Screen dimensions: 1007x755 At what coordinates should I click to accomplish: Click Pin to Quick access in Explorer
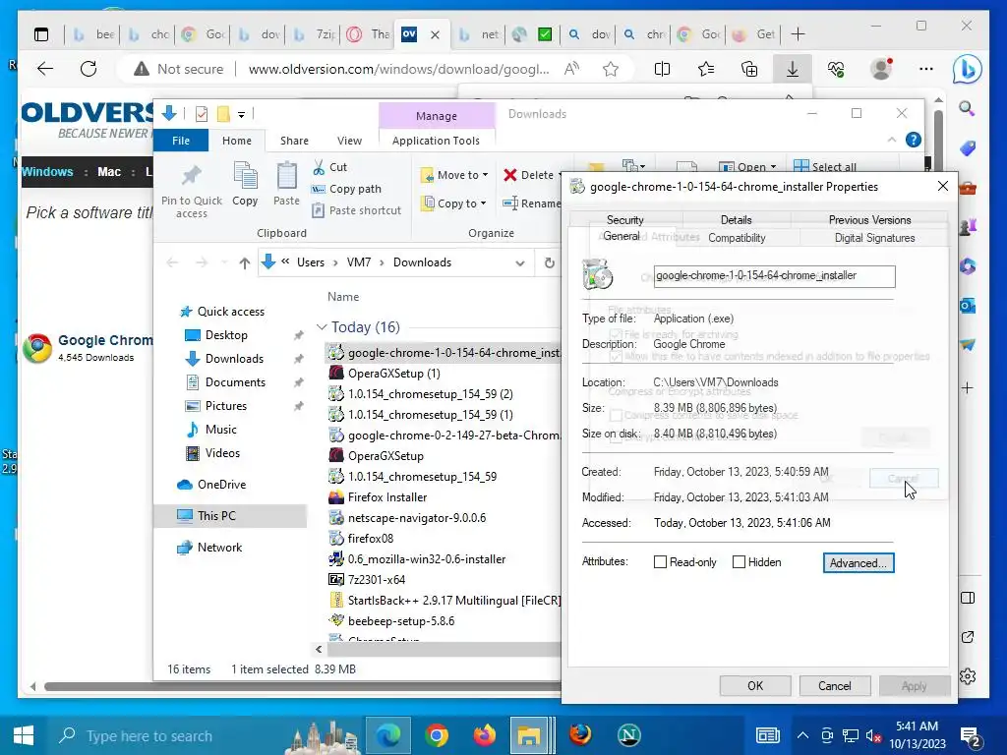click(192, 191)
